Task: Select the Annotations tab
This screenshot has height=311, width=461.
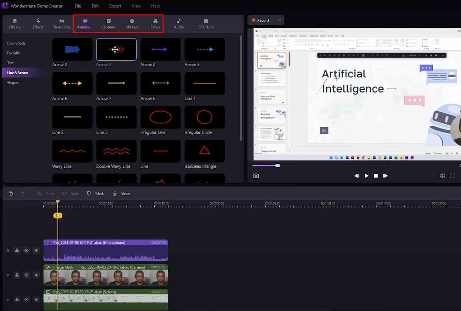Action: [x=85, y=24]
